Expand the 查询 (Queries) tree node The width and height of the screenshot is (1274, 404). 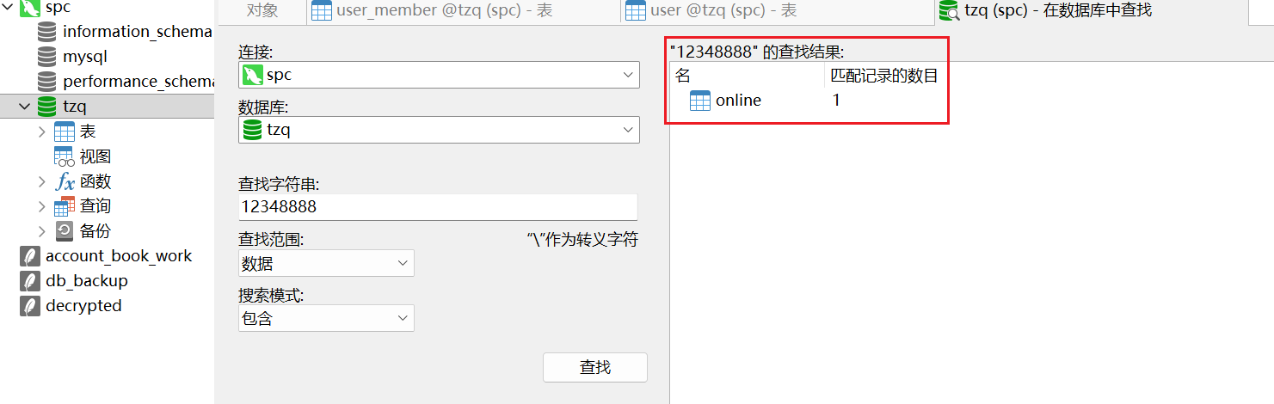click(x=42, y=206)
